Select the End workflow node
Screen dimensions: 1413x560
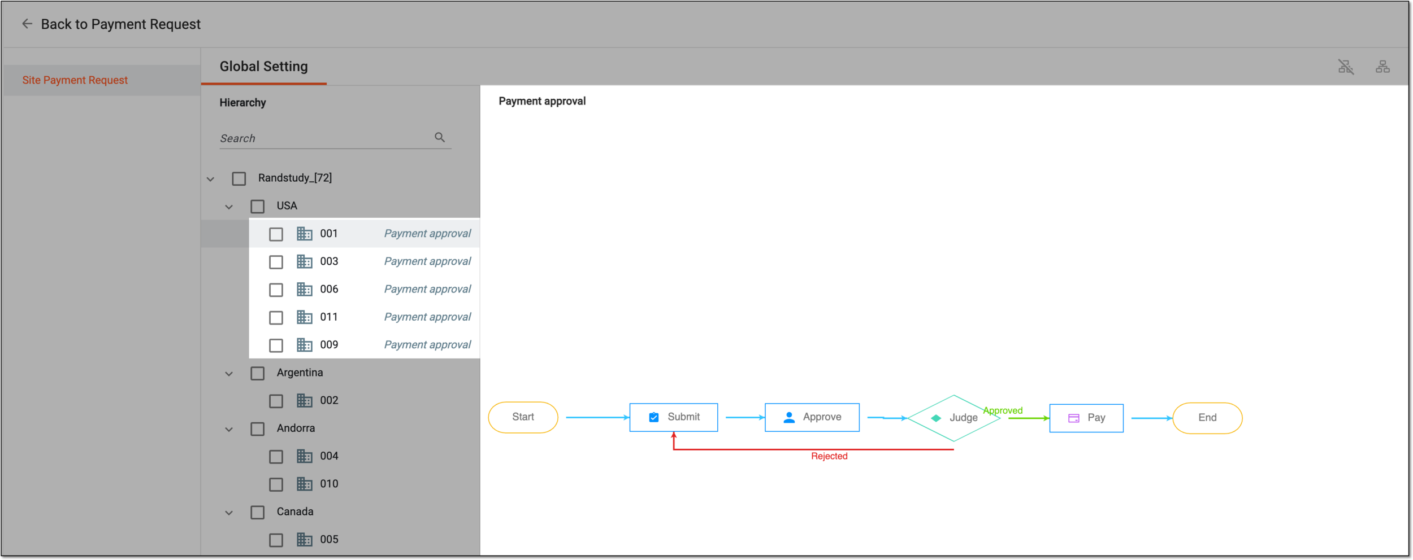1207,418
